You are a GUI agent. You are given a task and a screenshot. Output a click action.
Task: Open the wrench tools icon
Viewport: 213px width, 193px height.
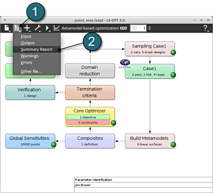click(38, 28)
